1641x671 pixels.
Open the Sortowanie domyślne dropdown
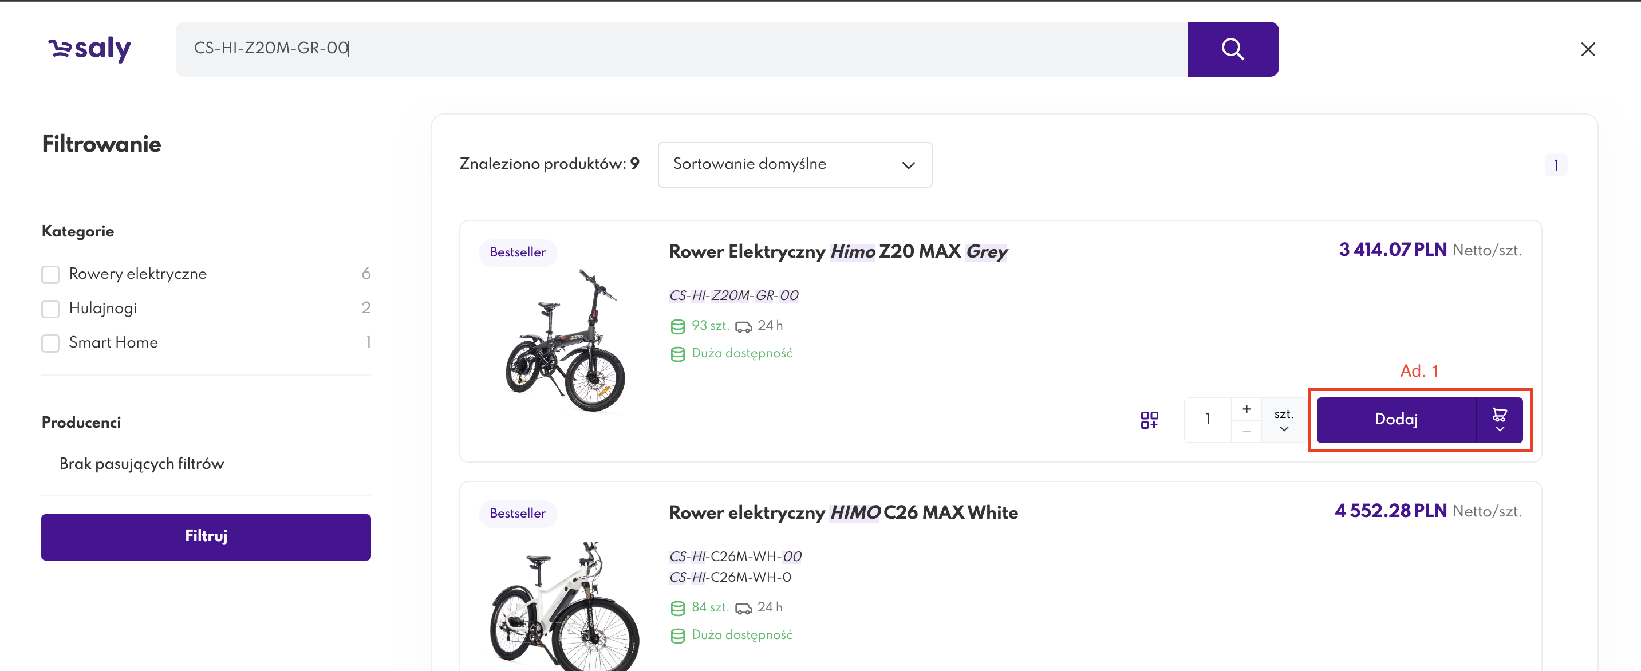pos(794,164)
